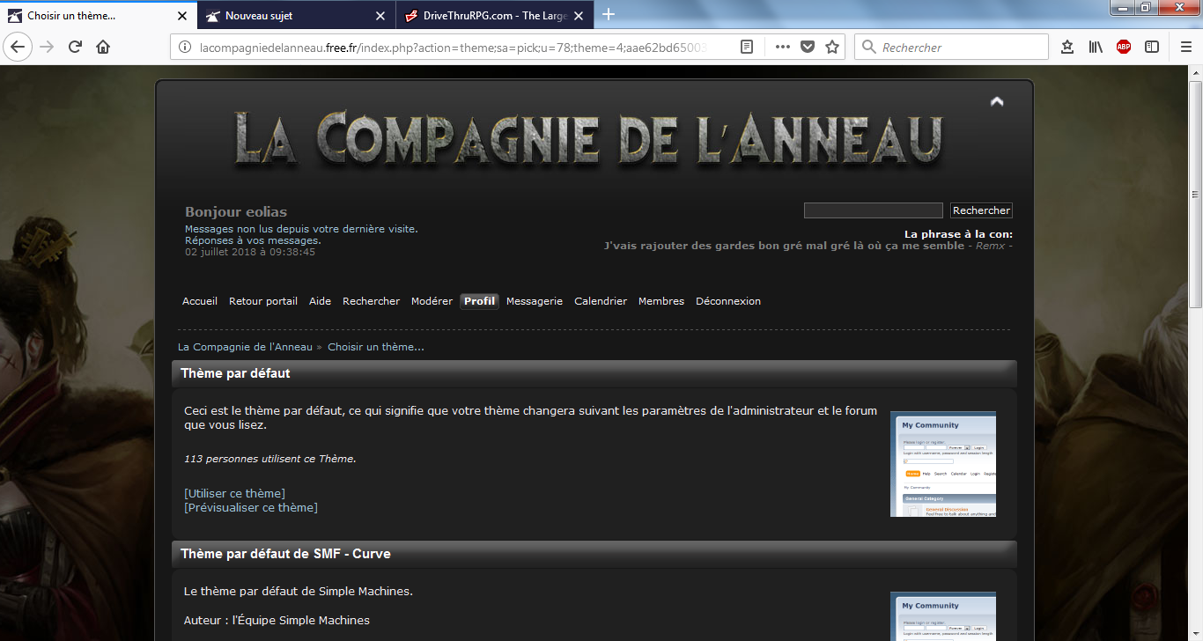1203x641 pixels.
Task: Open the Membres menu item
Action: [x=661, y=301]
